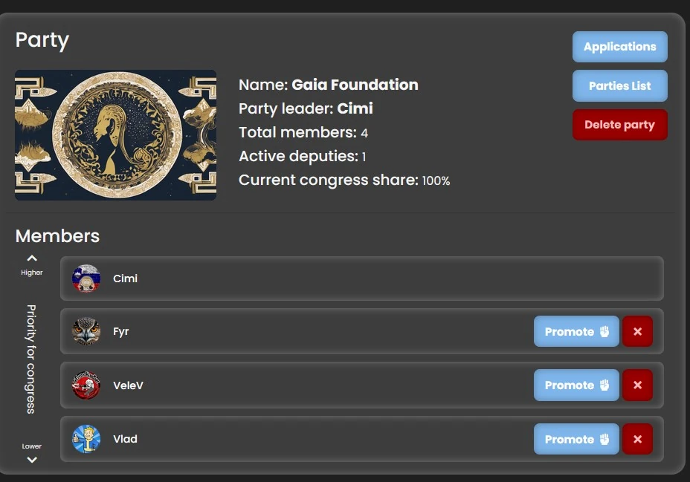
Task: Click the fist icon on VeleV's Promote button
Action: (x=607, y=385)
